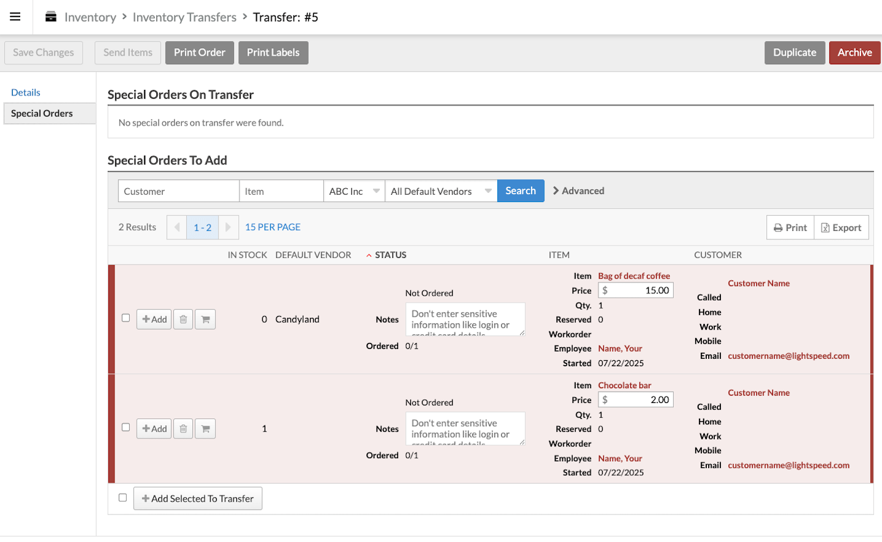Go to next results page arrow
Screen dimensions: 882x542
click(x=228, y=227)
